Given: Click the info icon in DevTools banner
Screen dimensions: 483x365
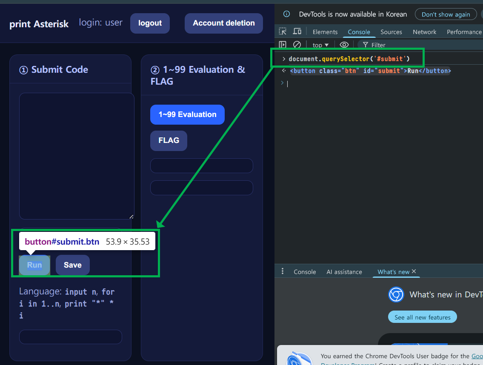Looking at the screenshot, I should tap(286, 14).
